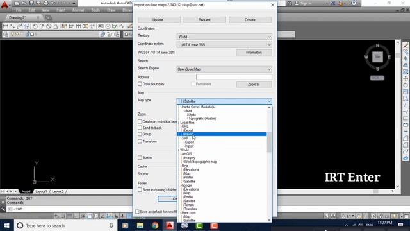Click into the Address input field
The width and height of the screenshot is (410, 231).
click(234, 77)
